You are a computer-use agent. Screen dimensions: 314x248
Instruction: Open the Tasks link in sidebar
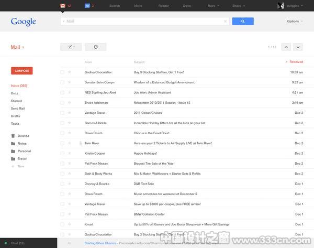pyautogui.click(x=15, y=124)
